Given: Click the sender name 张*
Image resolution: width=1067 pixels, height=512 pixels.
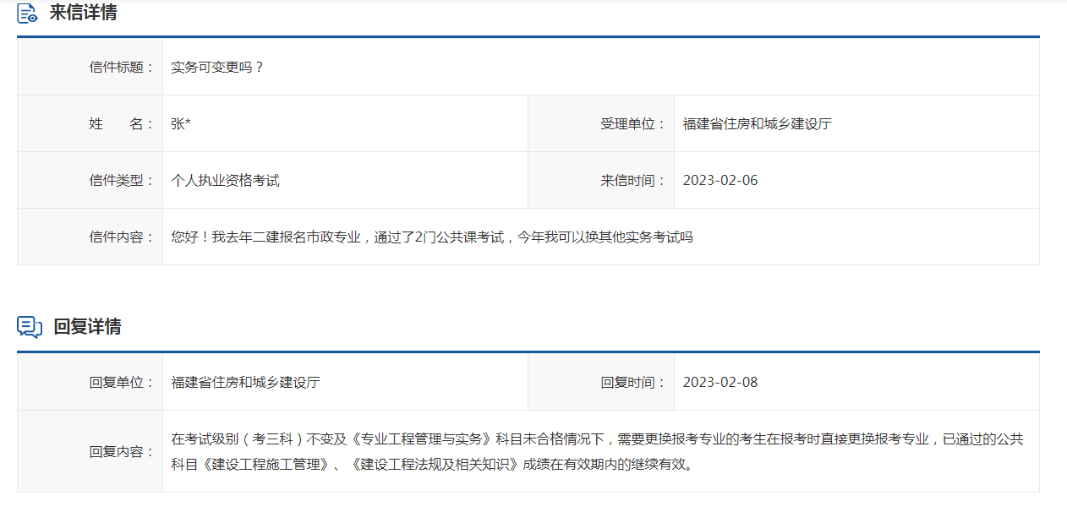Looking at the screenshot, I should (181, 124).
